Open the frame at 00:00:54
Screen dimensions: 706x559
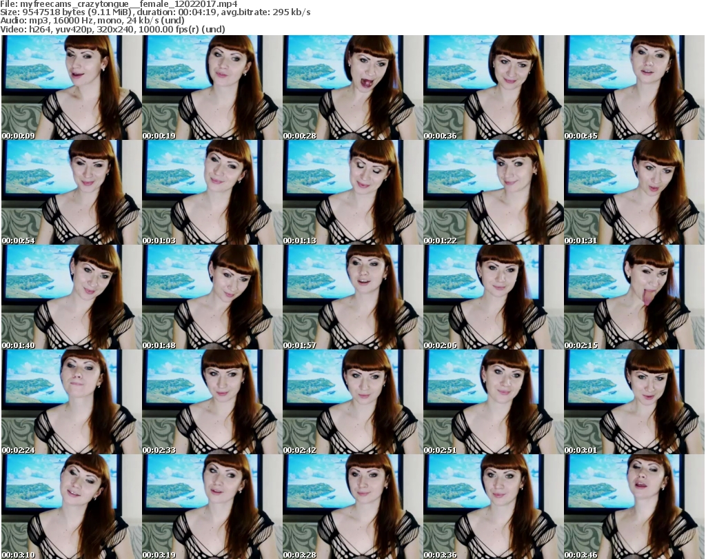point(71,192)
